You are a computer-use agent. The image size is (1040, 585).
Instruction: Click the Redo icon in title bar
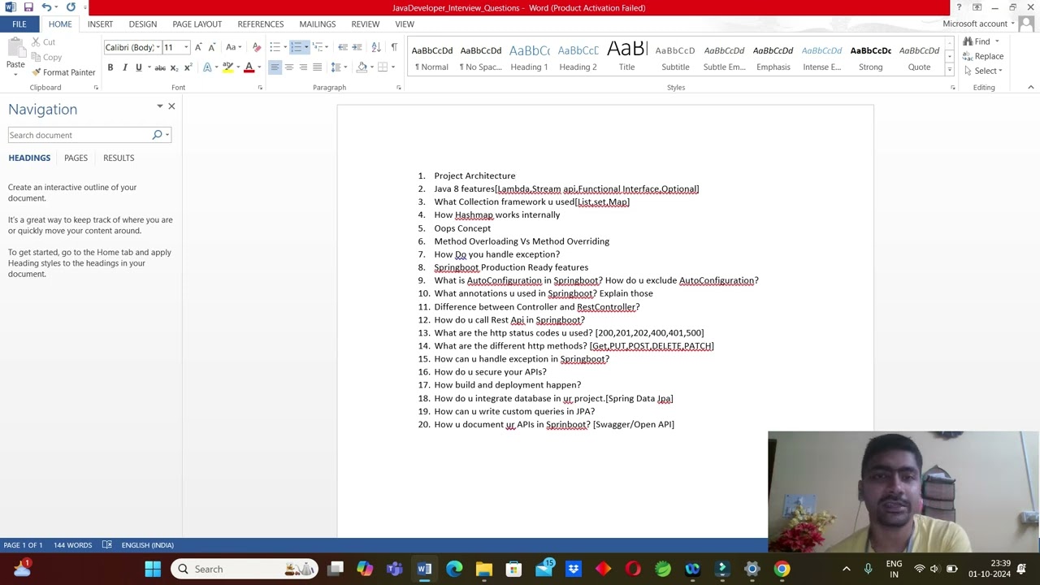point(71,7)
